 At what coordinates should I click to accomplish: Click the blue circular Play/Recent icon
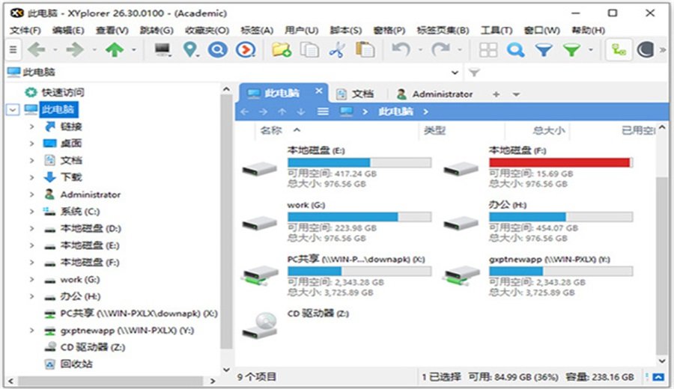(246, 50)
